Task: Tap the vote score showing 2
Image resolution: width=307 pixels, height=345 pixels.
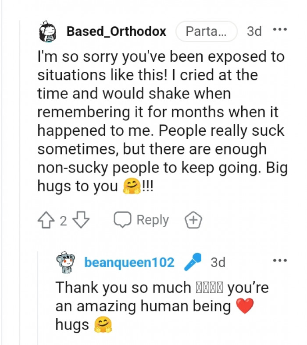Action: [x=63, y=221]
